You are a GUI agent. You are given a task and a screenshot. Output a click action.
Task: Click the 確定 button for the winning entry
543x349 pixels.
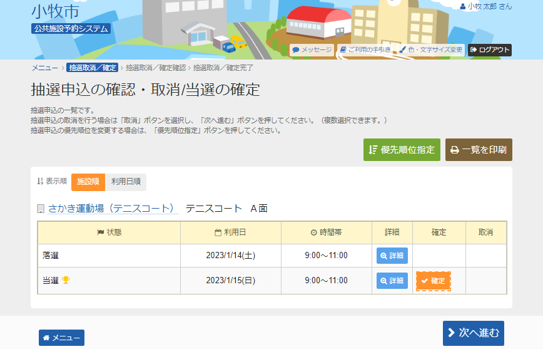pos(433,281)
